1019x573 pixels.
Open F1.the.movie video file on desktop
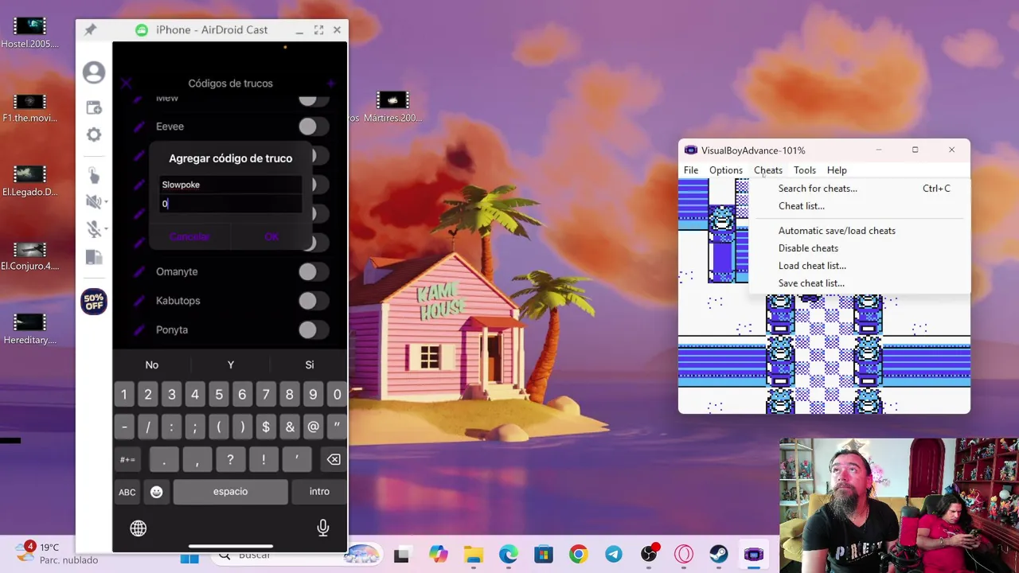29,107
